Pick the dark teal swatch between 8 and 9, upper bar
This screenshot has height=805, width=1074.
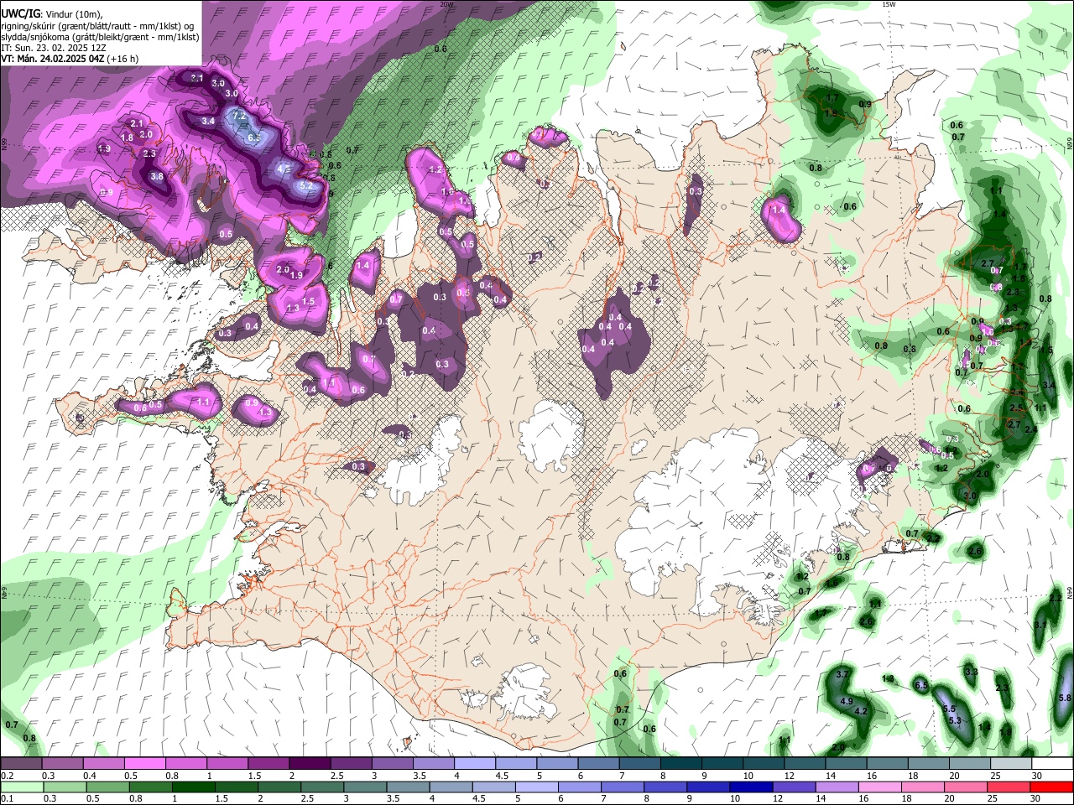pos(681,764)
